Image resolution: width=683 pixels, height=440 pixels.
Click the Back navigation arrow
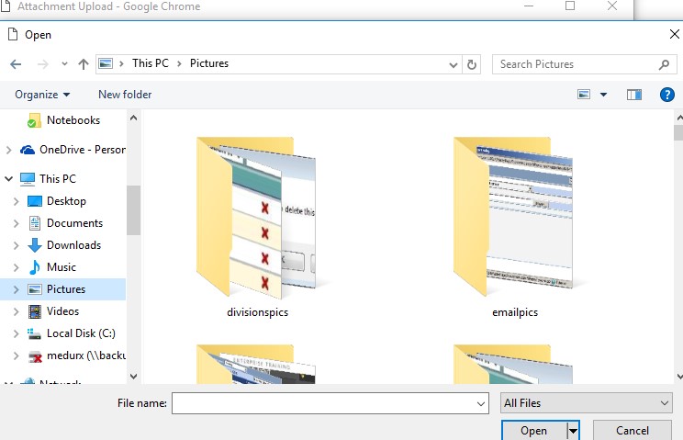coord(16,64)
